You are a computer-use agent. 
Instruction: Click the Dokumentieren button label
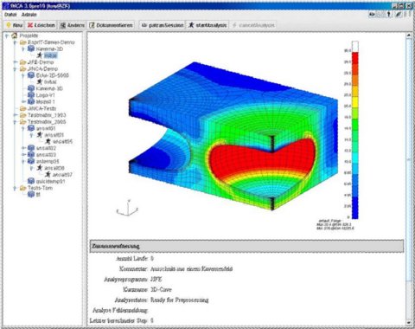pos(114,25)
